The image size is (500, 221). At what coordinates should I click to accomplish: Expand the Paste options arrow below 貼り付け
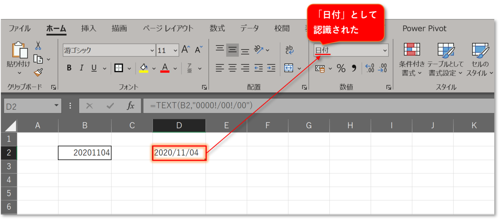tap(19, 72)
